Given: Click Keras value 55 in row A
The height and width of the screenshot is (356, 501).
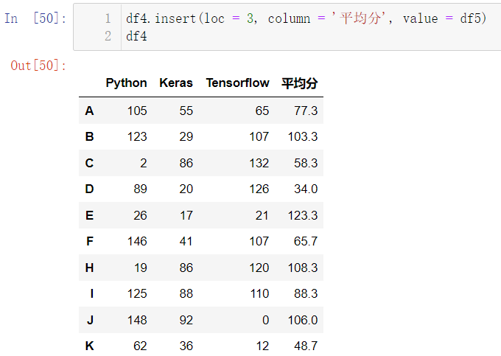Looking at the screenshot, I should pos(186,111).
